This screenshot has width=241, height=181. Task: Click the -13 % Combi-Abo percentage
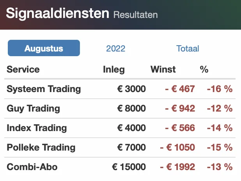(220, 167)
